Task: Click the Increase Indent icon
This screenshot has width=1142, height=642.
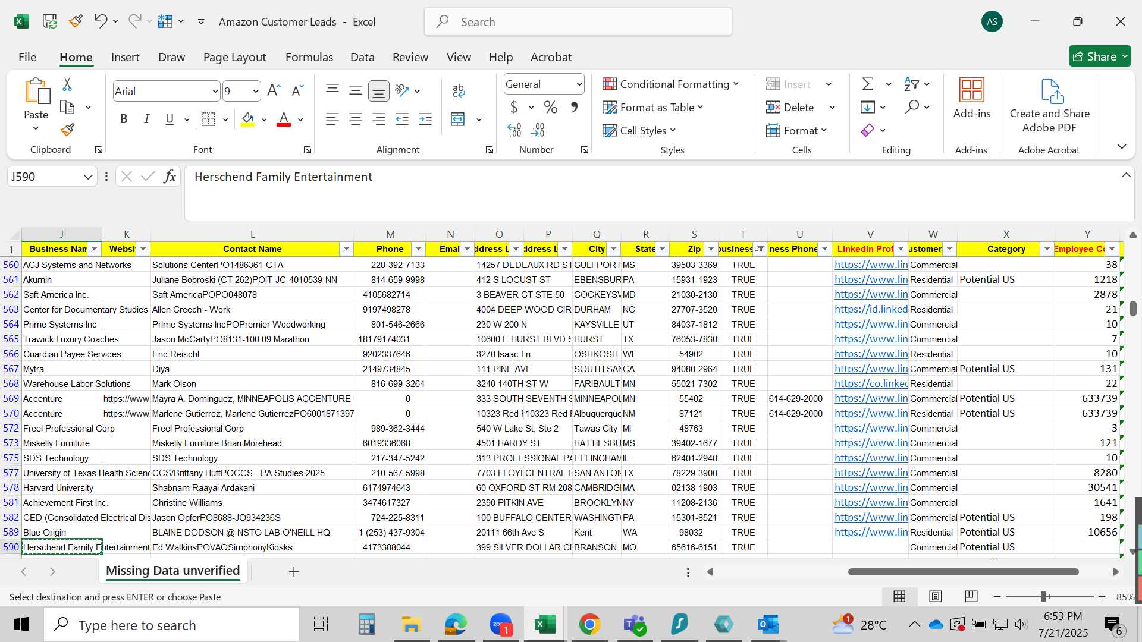Action: click(425, 119)
